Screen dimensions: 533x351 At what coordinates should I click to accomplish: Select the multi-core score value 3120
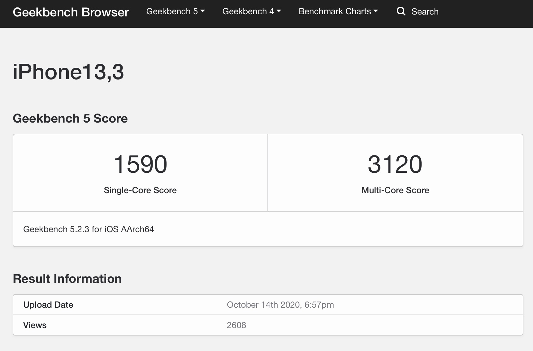(x=395, y=164)
